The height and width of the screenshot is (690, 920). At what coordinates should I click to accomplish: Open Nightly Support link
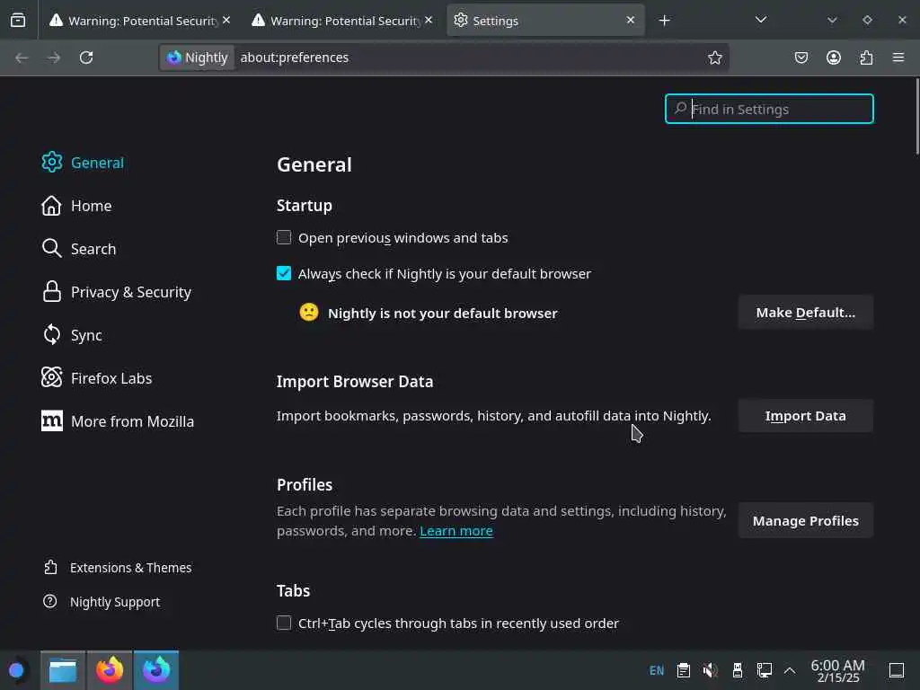pyautogui.click(x=102, y=602)
